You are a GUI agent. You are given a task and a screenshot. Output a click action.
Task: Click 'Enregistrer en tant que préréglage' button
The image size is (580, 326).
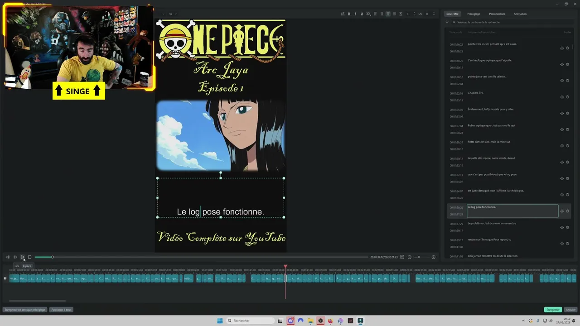(x=25, y=310)
